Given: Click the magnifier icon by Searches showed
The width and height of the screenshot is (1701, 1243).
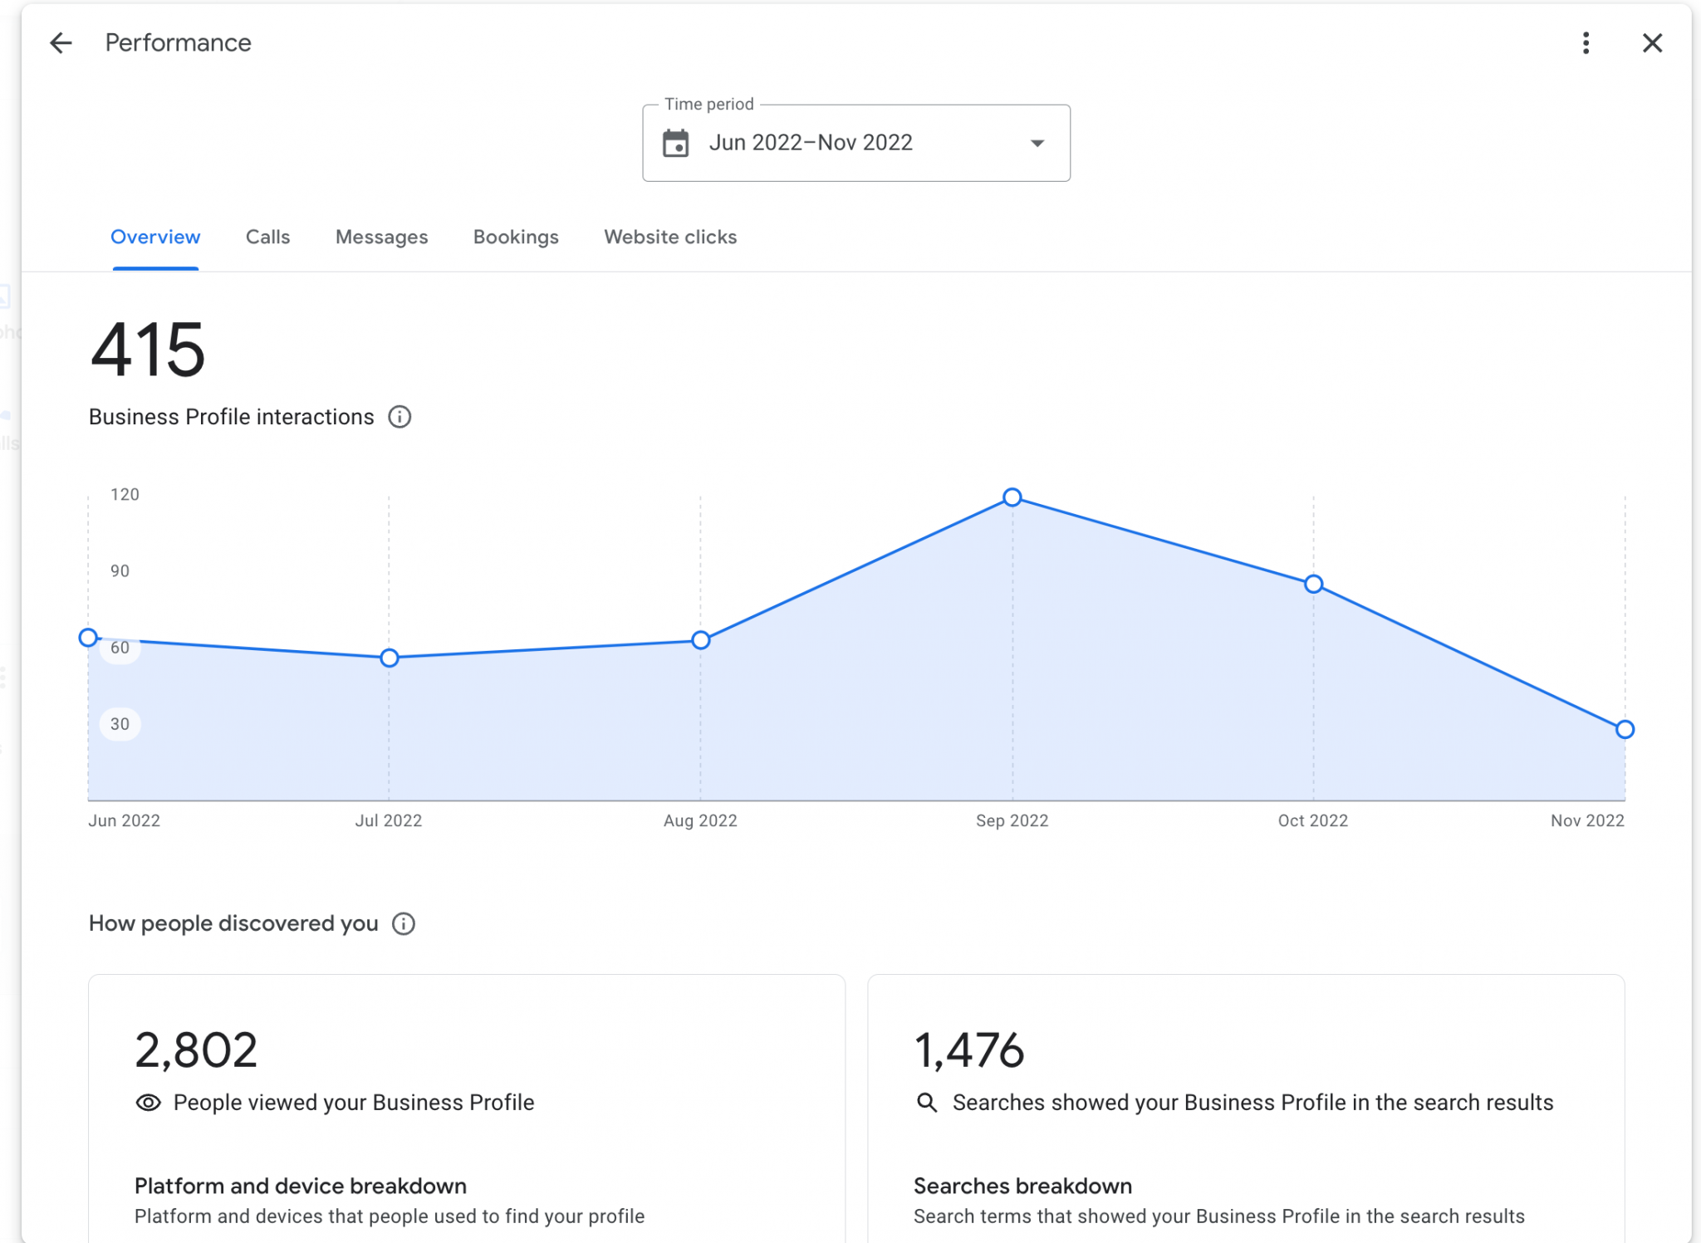Looking at the screenshot, I should pos(927,1103).
